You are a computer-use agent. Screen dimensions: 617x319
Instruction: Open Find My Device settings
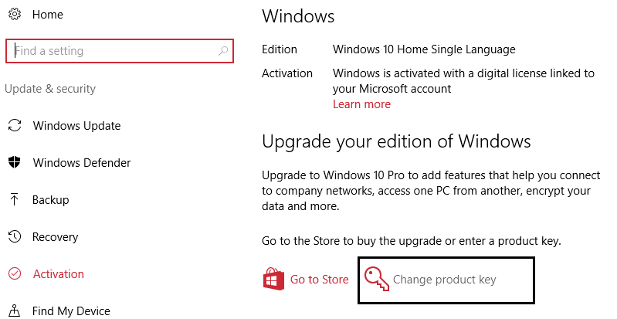(71, 311)
